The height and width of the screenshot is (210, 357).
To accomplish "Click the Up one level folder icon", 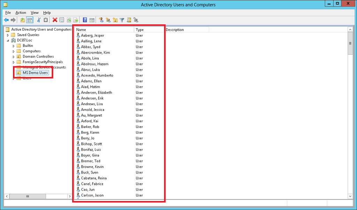I will 23,20.
